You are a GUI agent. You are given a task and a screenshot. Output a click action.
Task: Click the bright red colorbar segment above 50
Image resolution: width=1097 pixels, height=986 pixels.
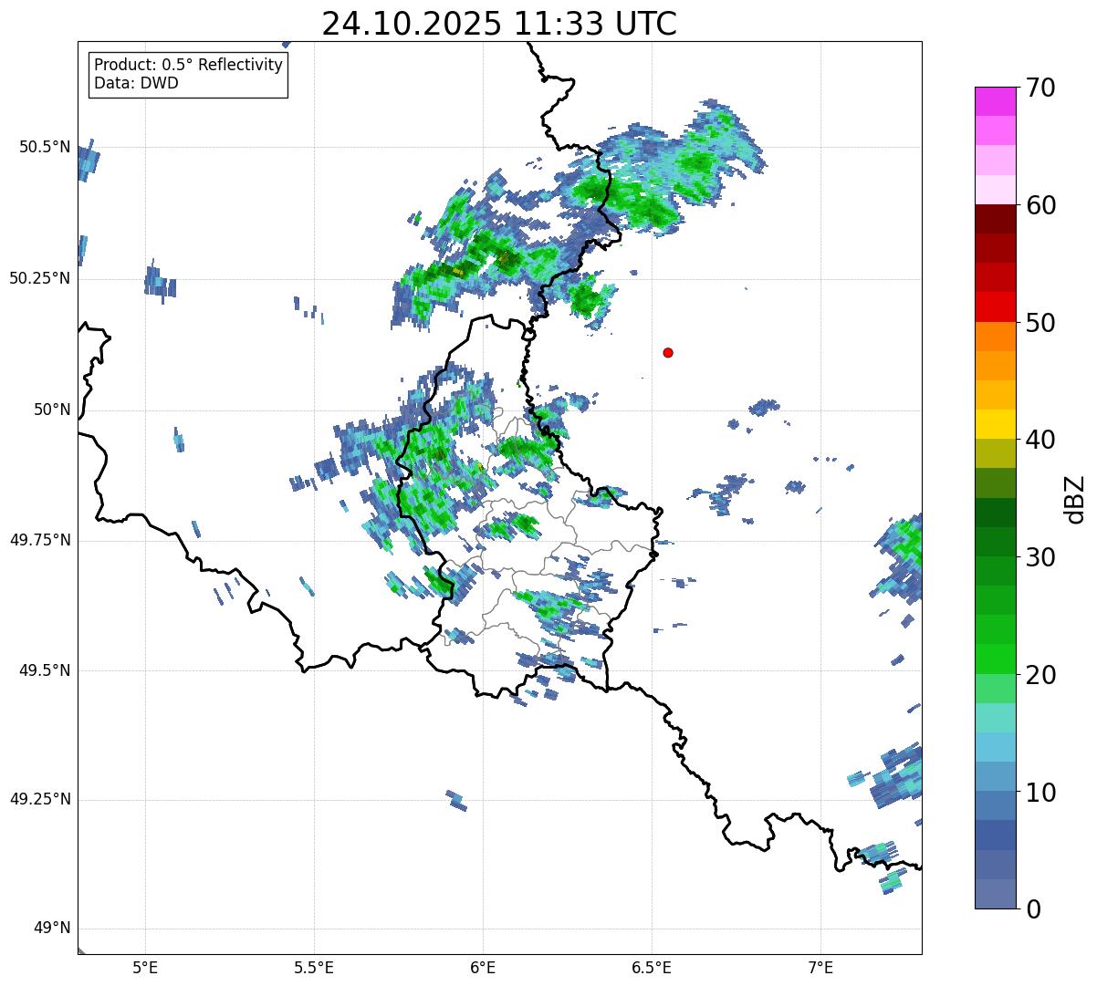coord(995,306)
